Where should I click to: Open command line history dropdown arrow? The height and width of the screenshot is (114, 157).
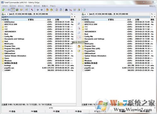[x=155, y=108]
